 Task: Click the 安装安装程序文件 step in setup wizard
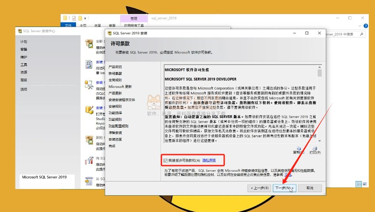(122, 100)
